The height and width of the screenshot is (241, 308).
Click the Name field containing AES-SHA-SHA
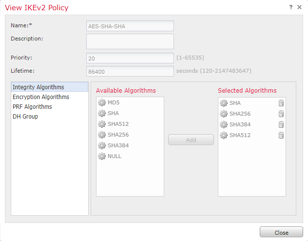[130, 26]
